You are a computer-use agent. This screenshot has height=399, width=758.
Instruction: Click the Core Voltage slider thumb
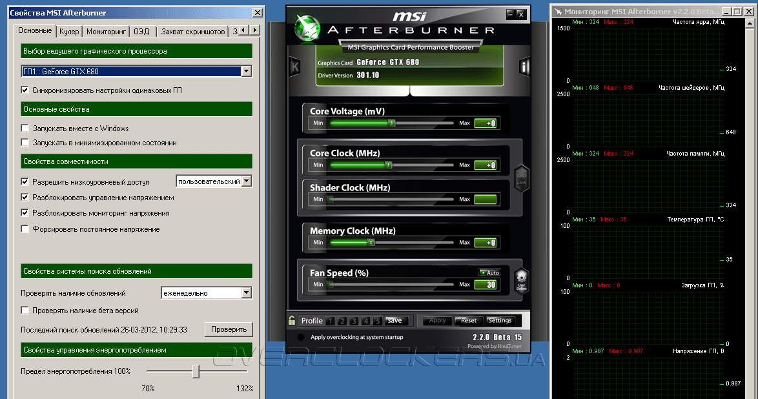[392, 123]
